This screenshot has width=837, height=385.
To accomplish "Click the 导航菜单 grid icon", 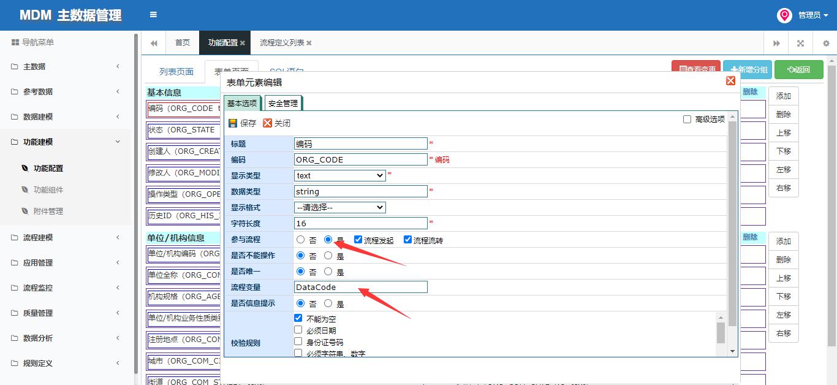I will click(x=15, y=42).
